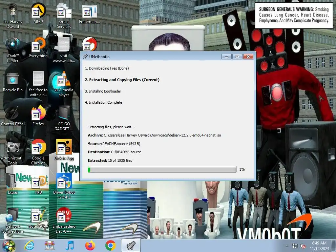
Task: Open the music note taskbar app
Action: click(x=70, y=245)
